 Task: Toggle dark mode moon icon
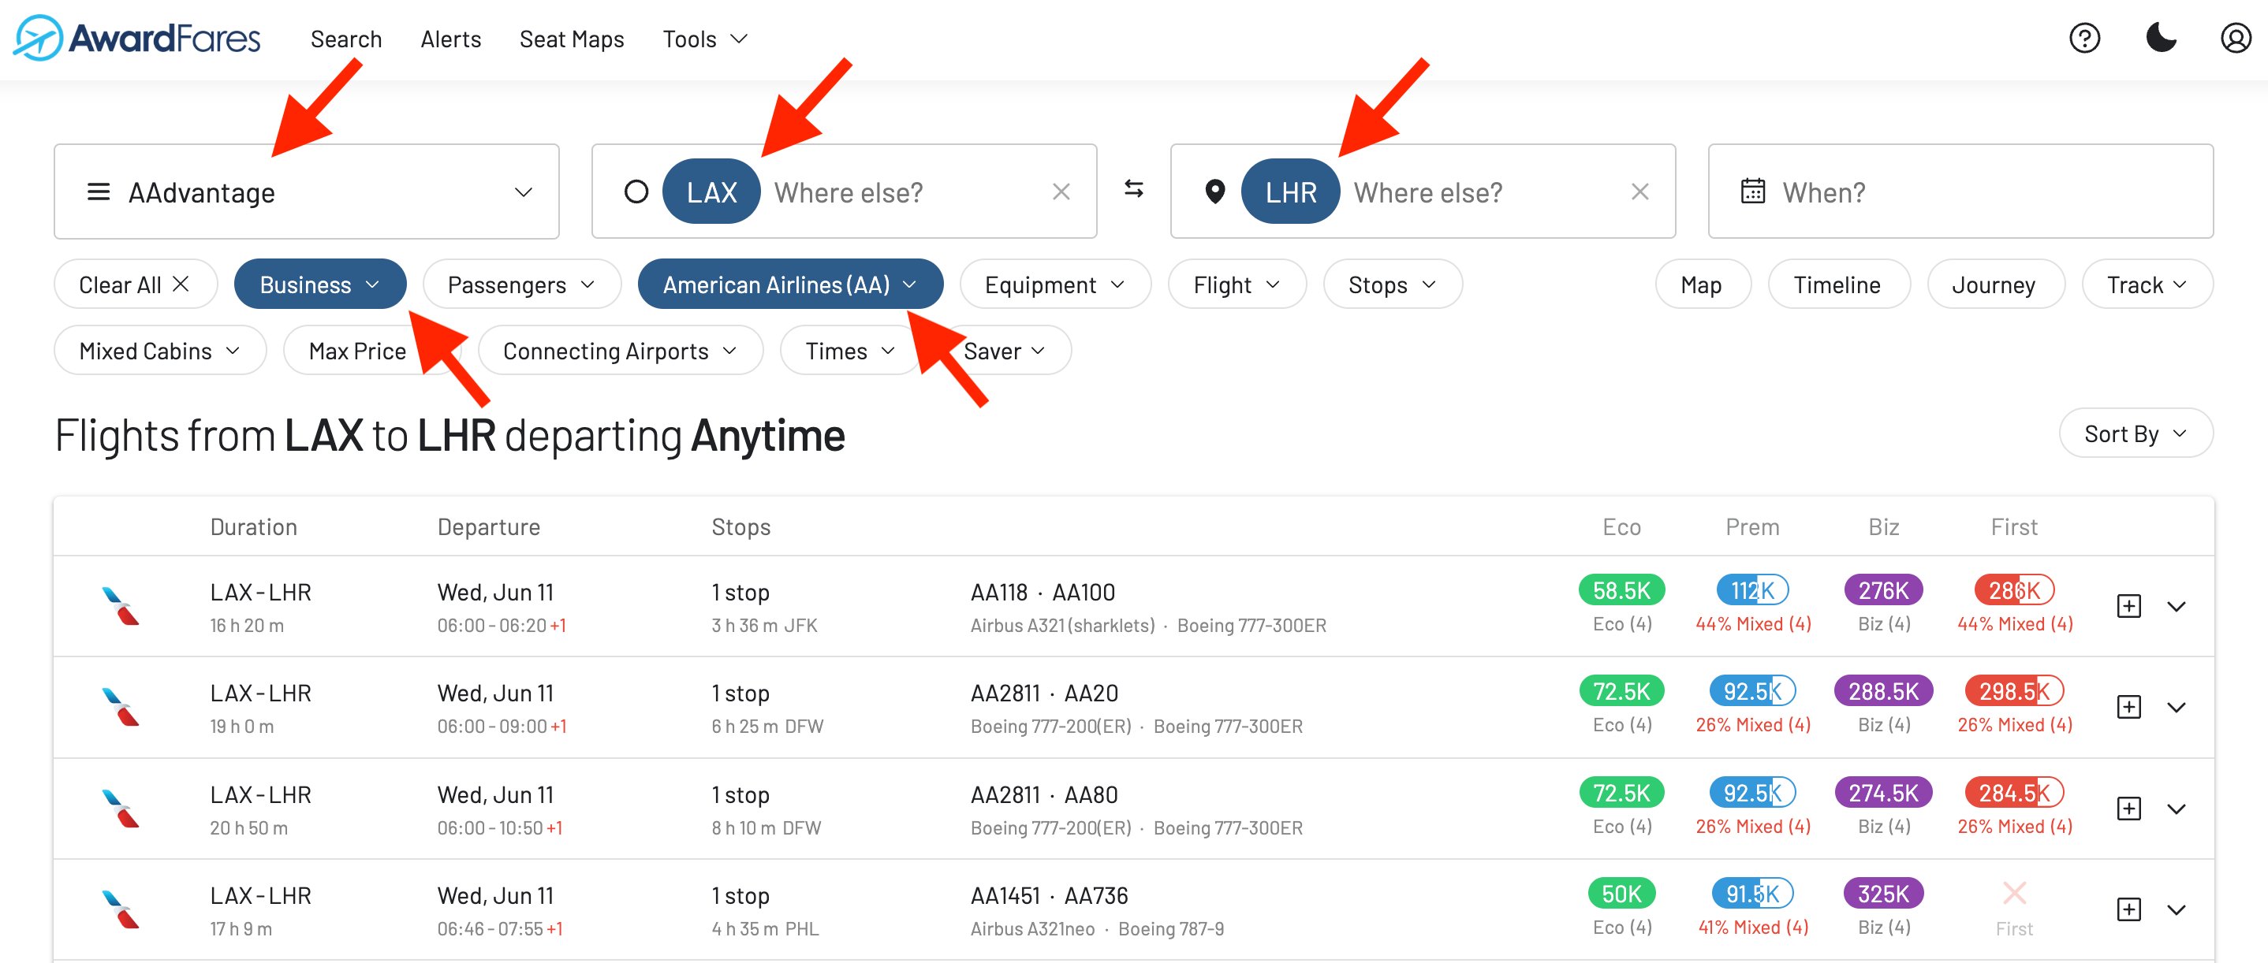(x=2161, y=38)
